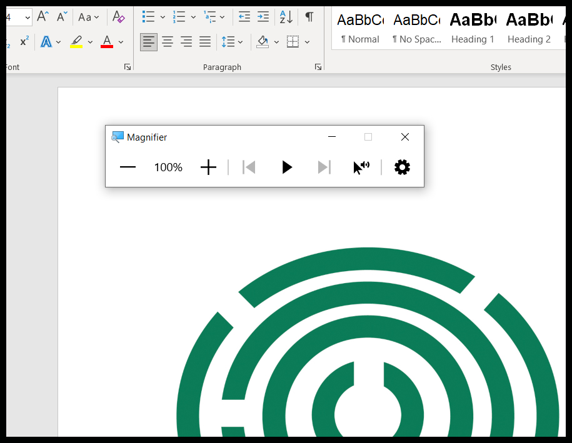This screenshot has width=572, height=443.
Task: Go to previous sentence in Magnifier reading
Action: (x=249, y=167)
